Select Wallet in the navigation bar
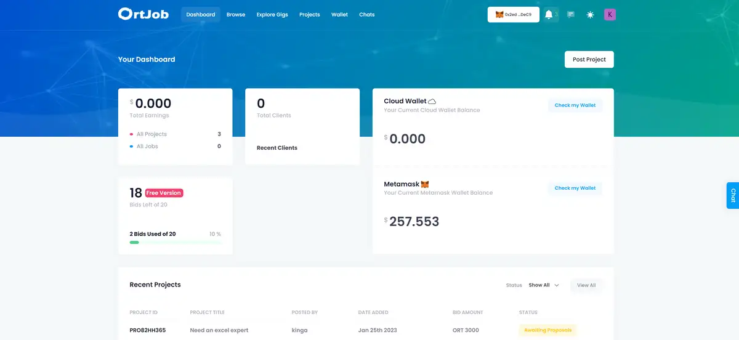 pyautogui.click(x=339, y=15)
